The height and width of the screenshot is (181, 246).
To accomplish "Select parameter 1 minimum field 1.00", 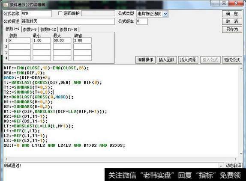I will click(x=42, y=40).
